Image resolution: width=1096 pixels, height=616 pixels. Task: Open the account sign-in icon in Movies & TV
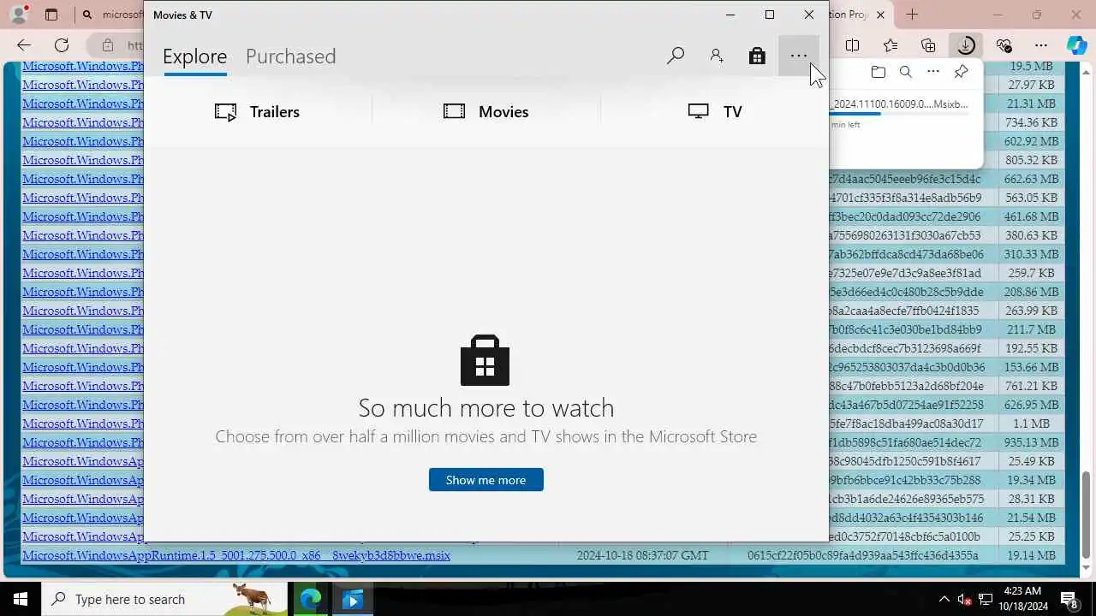point(717,56)
